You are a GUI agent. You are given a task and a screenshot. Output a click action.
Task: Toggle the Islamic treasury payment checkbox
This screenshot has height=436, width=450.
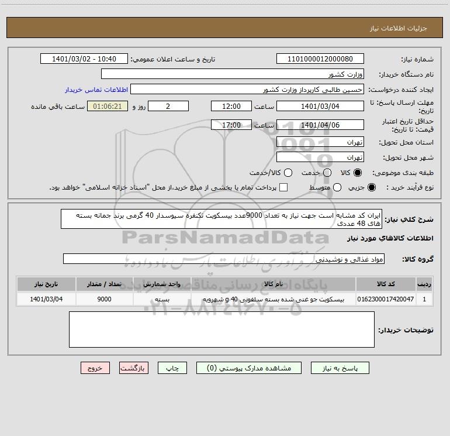point(283,187)
